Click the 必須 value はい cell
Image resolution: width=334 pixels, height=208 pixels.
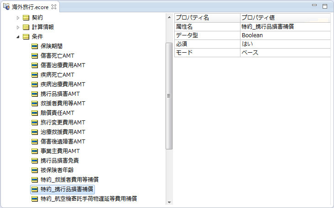click(x=285, y=44)
